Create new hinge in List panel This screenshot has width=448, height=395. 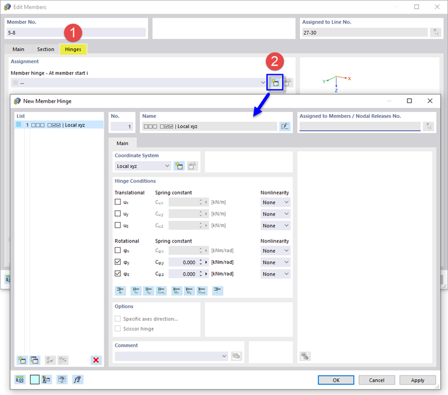click(22, 360)
